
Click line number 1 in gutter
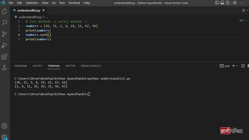(x=19, y=22)
